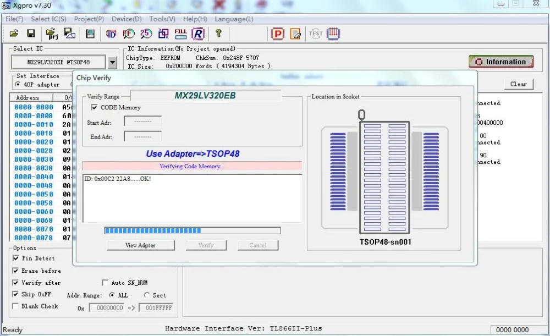
Task: Click the 25 flash detect magnifier icon
Action: click(146, 34)
